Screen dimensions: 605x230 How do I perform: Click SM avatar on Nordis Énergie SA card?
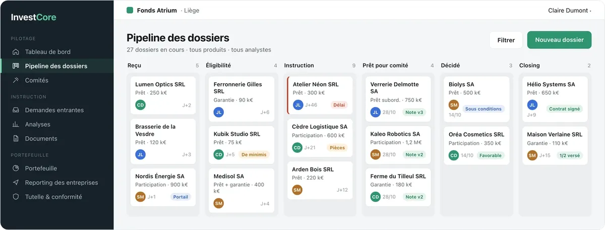140,197
